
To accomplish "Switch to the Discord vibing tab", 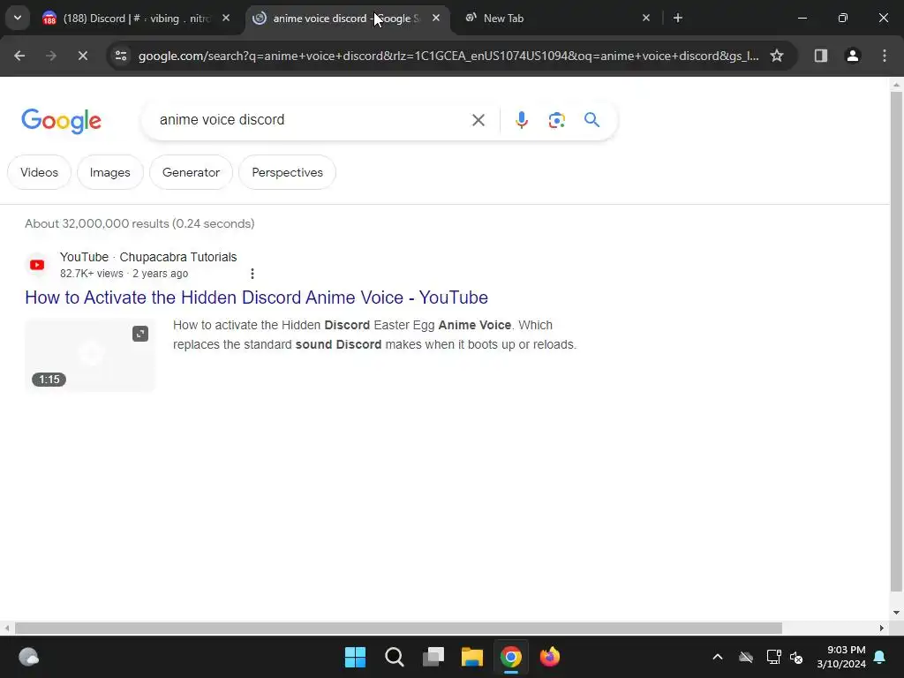I will tap(136, 19).
